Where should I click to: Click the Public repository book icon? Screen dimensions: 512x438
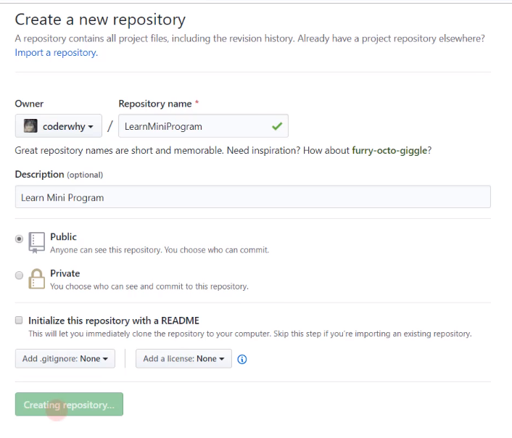click(x=37, y=242)
